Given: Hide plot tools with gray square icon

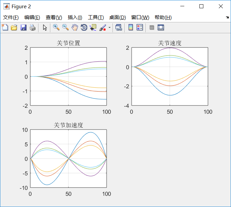Looking at the screenshot, I should pyautogui.click(x=152, y=28).
